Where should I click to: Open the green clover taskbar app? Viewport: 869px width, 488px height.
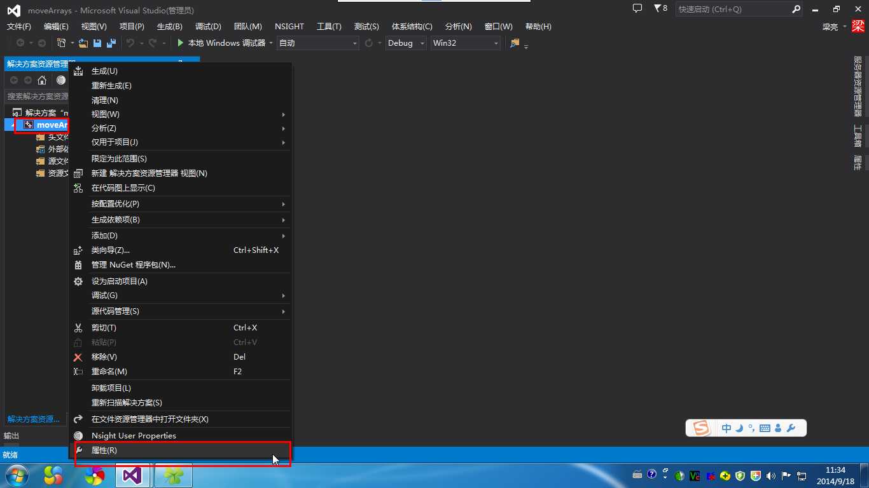(173, 475)
